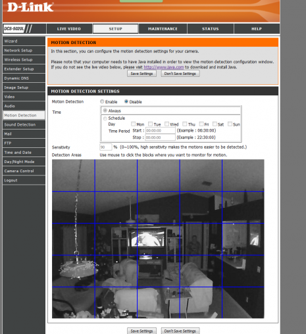Click the Start time input field
This screenshot has width=306, height=334.
tap(161, 131)
